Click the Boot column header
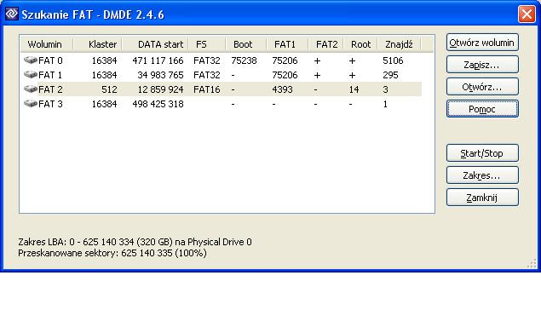541x327 pixels. 246,44
